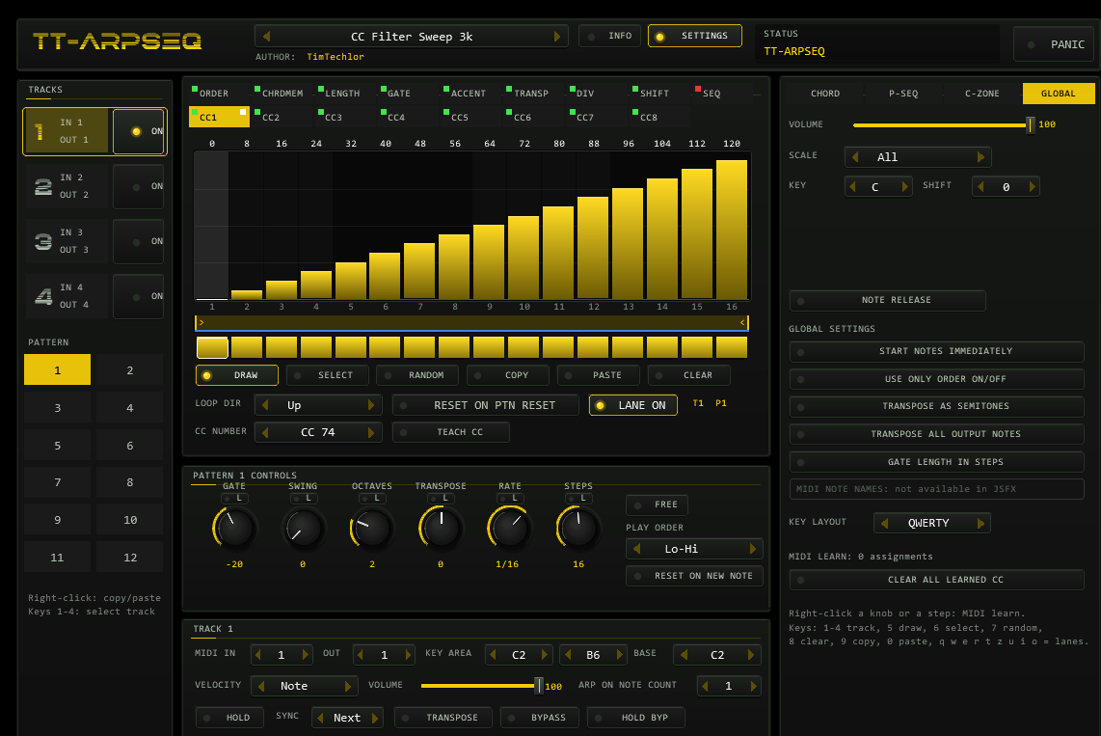Click the MIDI In right arrow
The height and width of the screenshot is (736, 1101).
tap(306, 655)
